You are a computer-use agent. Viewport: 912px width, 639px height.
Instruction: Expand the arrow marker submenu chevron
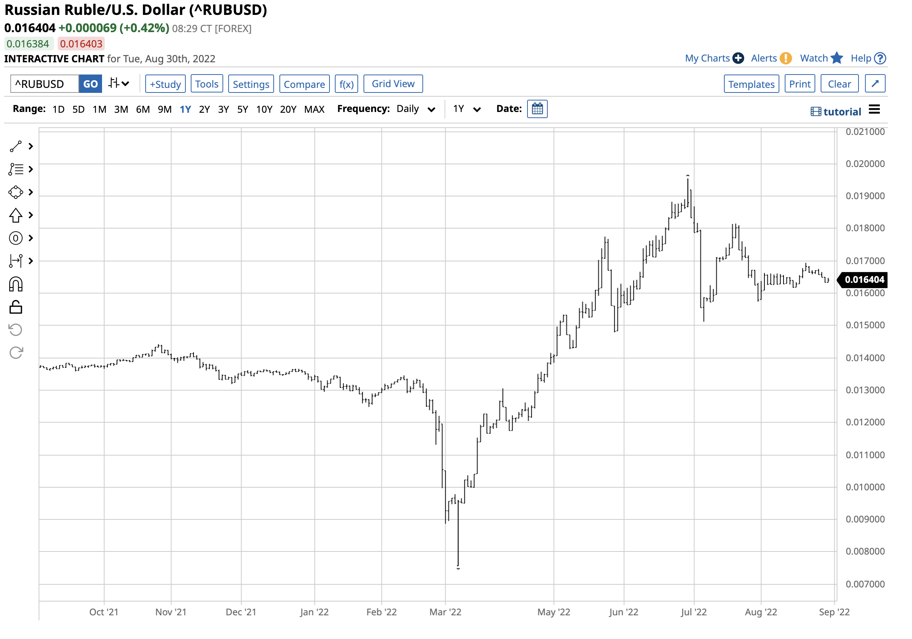(31, 215)
